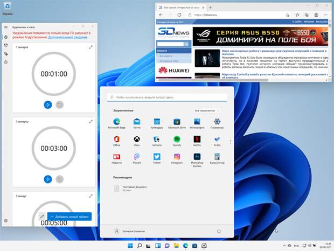
Task: Add page to favorites in Edge
Action: coord(287,15)
